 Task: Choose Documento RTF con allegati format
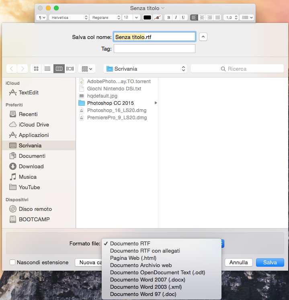coord(162,251)
